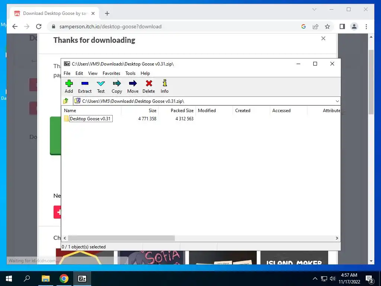The width and height of the screenshot is (381, 286).
Task: Switch to Chrome in the taskbar
Action: (x=64, y=279)
